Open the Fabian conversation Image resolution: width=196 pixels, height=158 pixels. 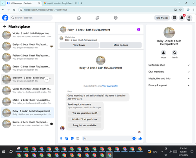pos(27,57)
